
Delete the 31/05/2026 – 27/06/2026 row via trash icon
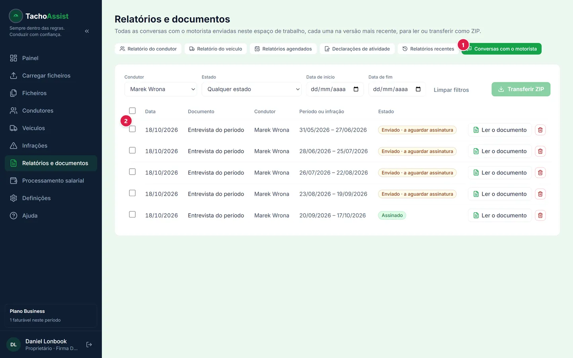[540, 130]
